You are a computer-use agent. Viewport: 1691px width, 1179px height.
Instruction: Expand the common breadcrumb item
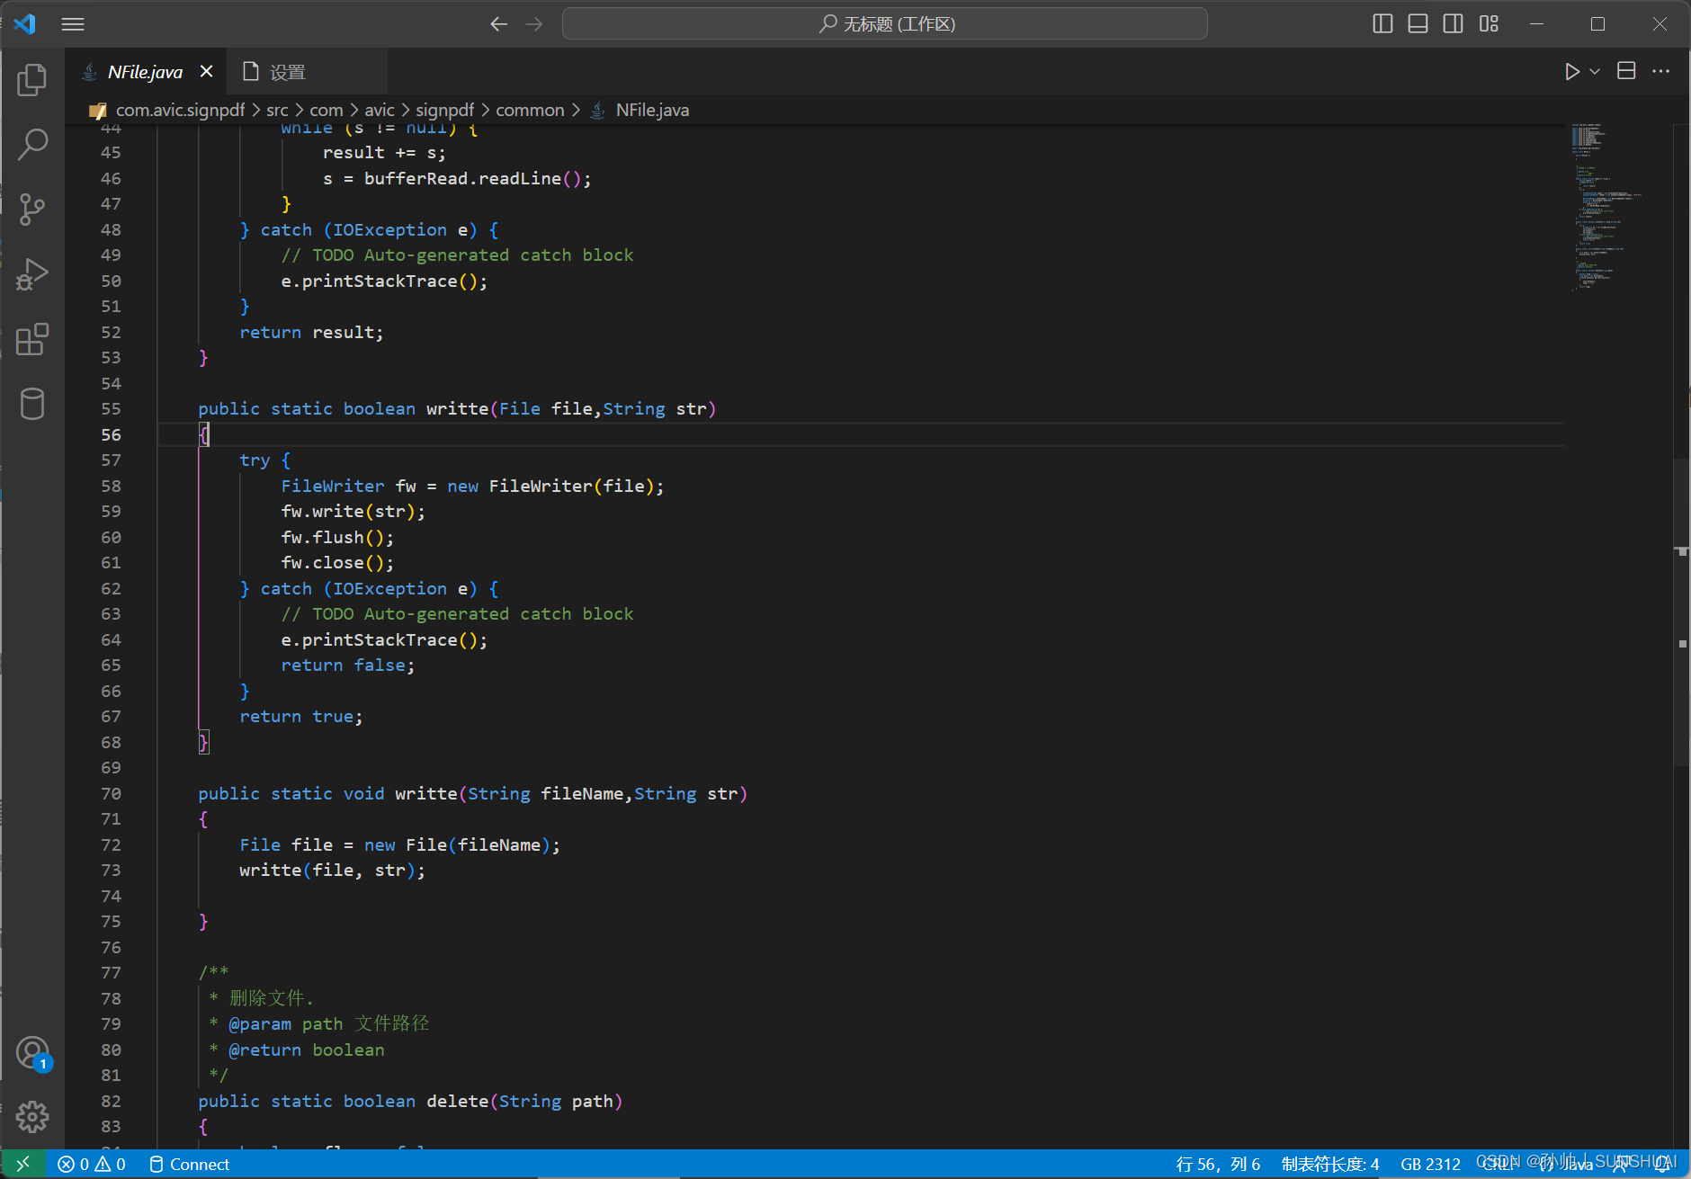click(x=530, y=110)
